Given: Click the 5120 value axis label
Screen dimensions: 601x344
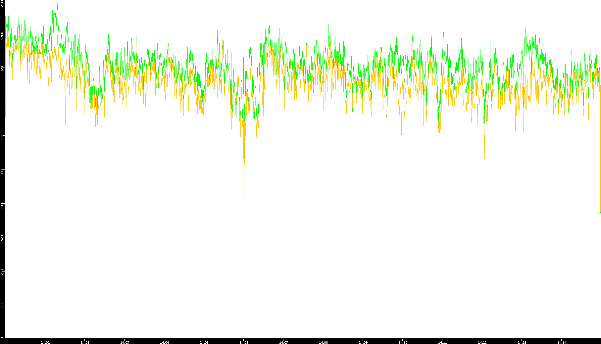Looking at the screenshot, I should [x=2, y=70].
